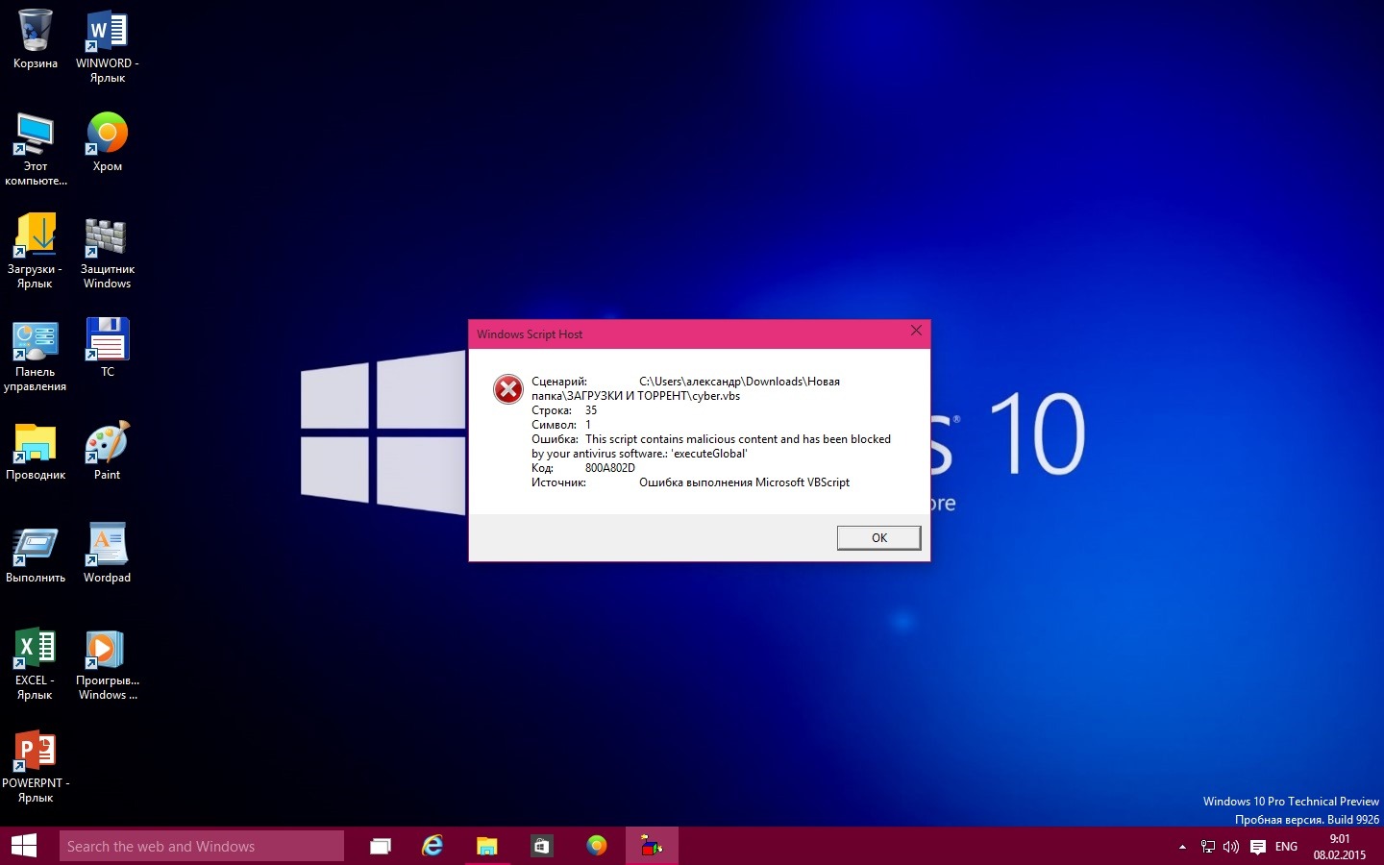Show hidden tray icons arrow
Viewport: 1384px width, 865px height.
pyautogui.click(x=1182, y=847)
